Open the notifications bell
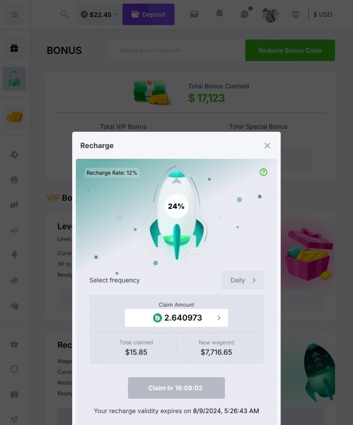Image resolution: width=353 pixels, height=425 pixels. pos(220,14)
